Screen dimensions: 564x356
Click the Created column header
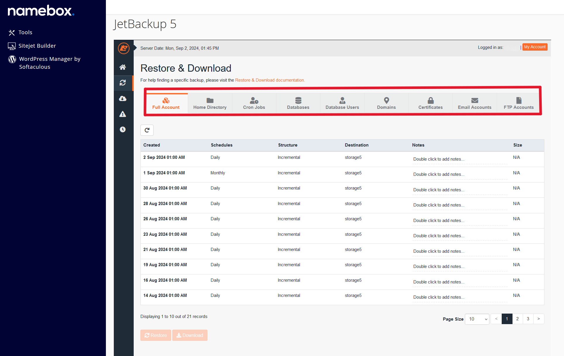[152, 145]
